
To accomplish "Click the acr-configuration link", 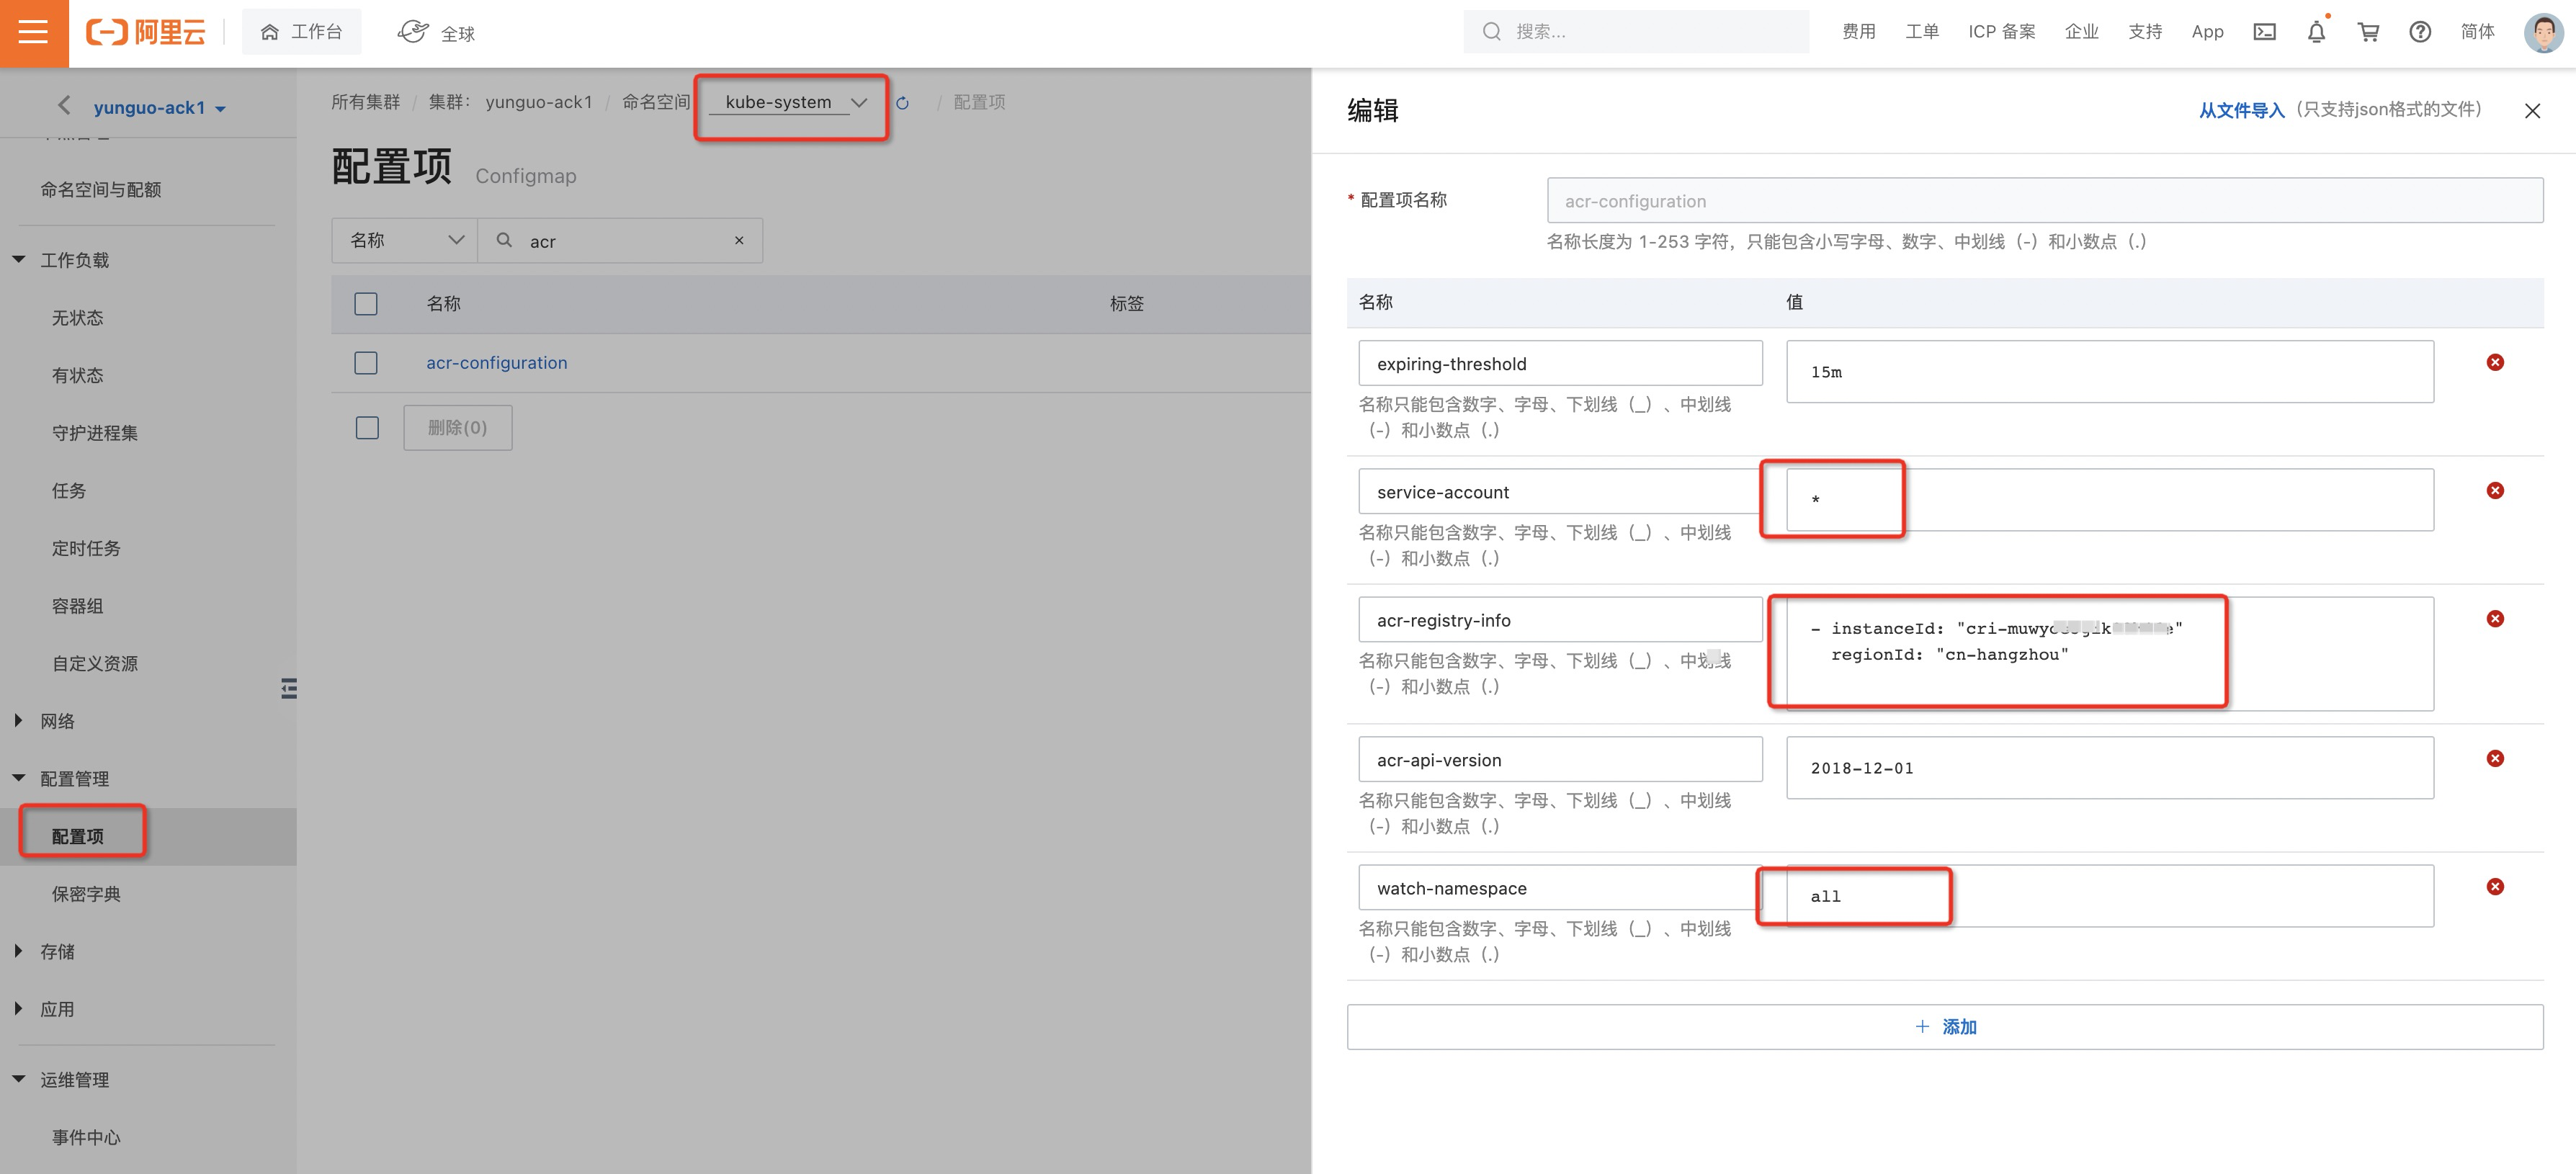I will [x=496, y=362].
